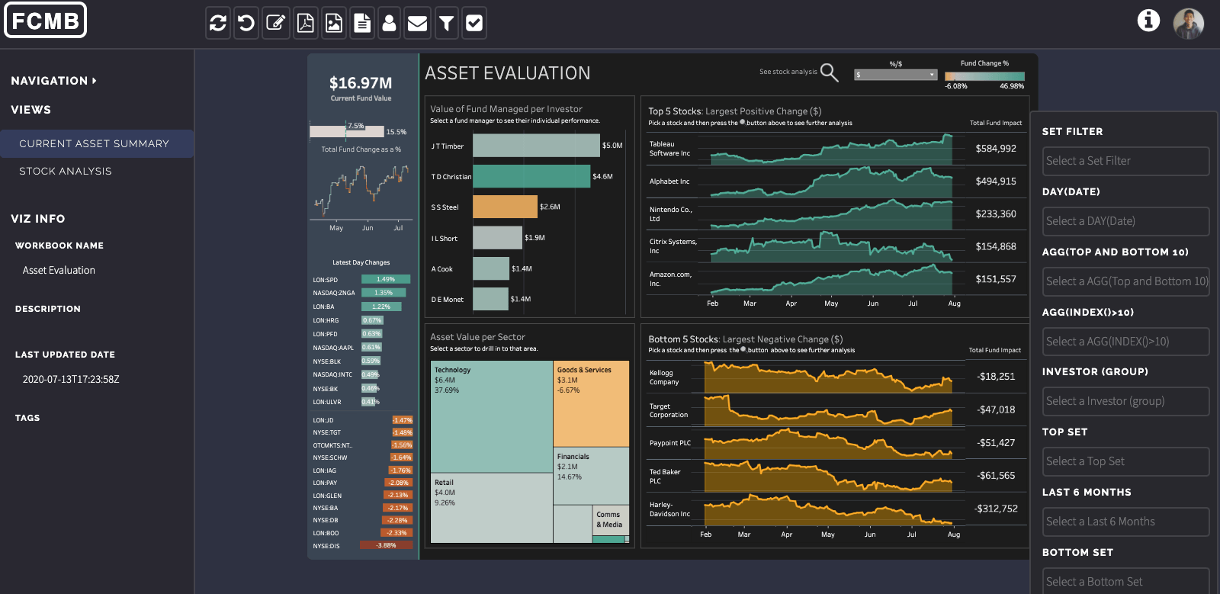Image resolution: width=1220 pixels, height=594 pixels.
Task: Export dashboard as PDF icon
Action: tap(305, 23)
